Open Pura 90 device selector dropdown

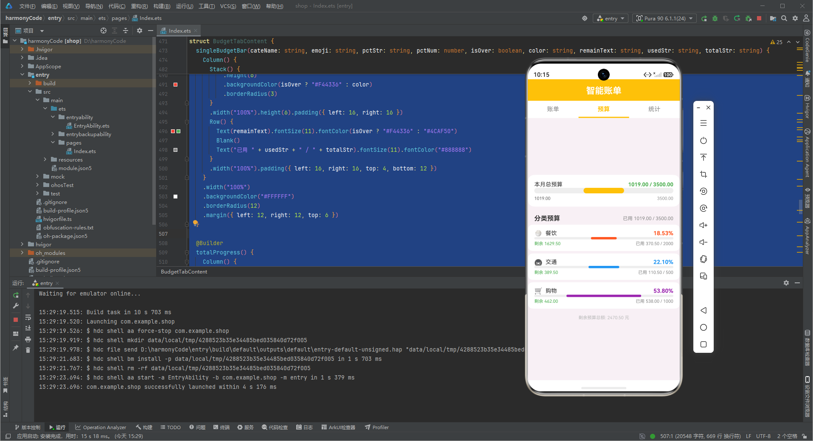point(664,18)
